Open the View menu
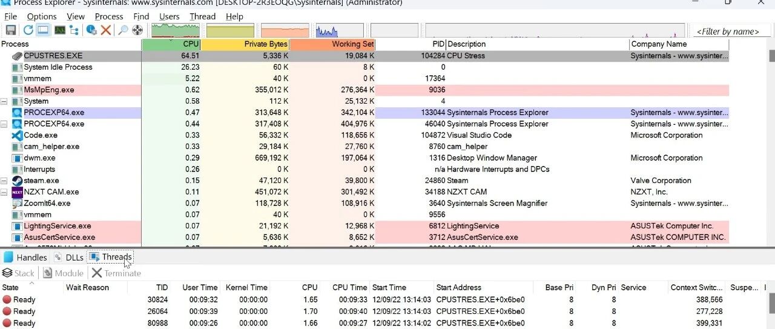This screenshot has height=329, width=775. (x=76, y=16)
